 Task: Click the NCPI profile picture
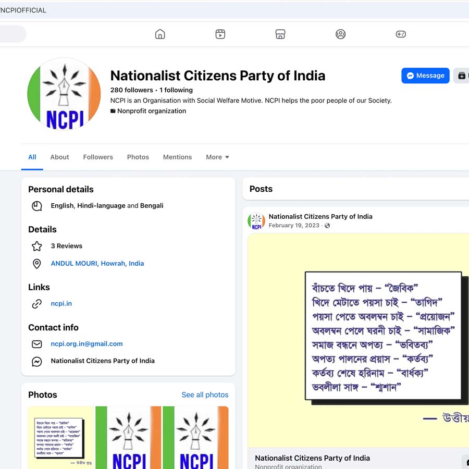(64, 94)
